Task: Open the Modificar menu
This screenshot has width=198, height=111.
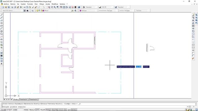Action: [55, 4]
